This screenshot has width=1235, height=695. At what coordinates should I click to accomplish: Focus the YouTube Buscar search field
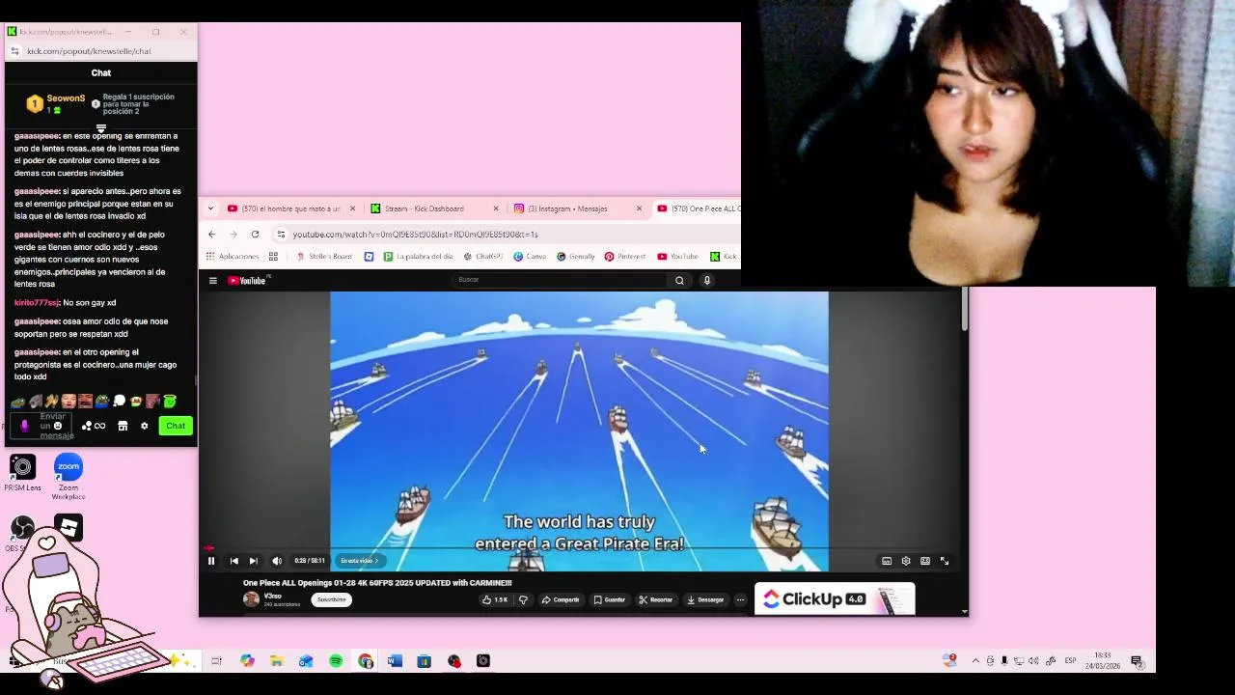(x=560, y=280)
